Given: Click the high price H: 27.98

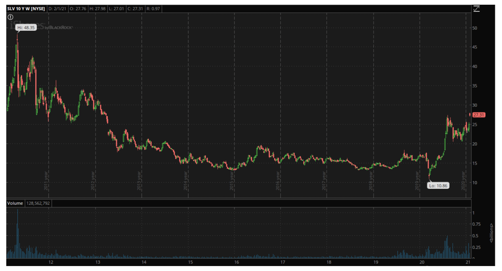Looking at the screenshot, I should [x=97, y=9].
